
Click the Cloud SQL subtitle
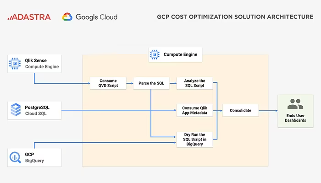(36, 113)
